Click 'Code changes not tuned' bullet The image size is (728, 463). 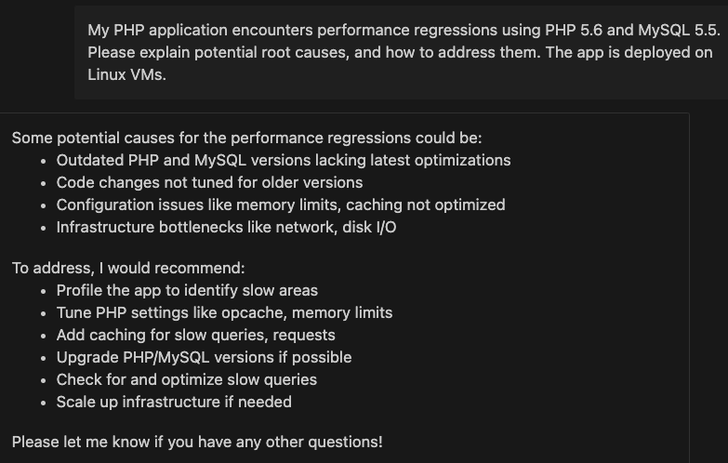click(x=209, y=182)
